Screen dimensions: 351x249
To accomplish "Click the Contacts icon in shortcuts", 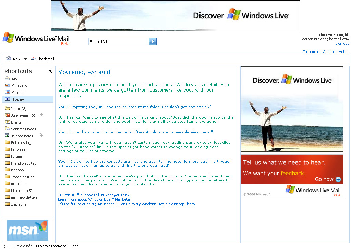I will (x=7, y=85).
